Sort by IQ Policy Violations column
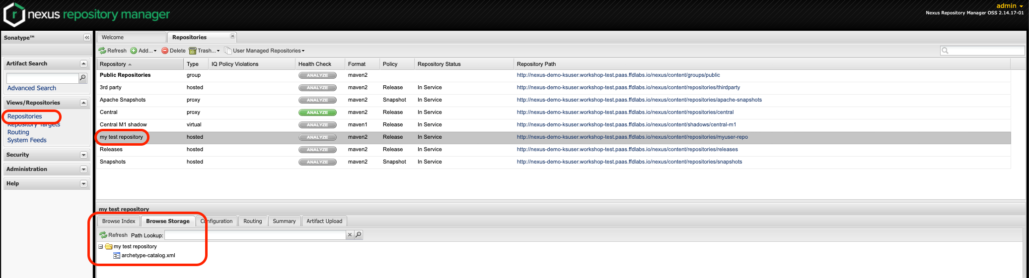This screenshot has height=278, width=1029. [x=252, y=64]
